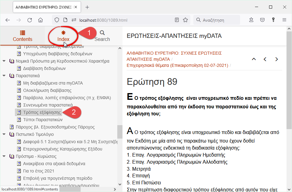Open topic Τύποι Παραστατικών
Image resolution: width=292 pixels, height=192 pixels.
tap(43, 120)
